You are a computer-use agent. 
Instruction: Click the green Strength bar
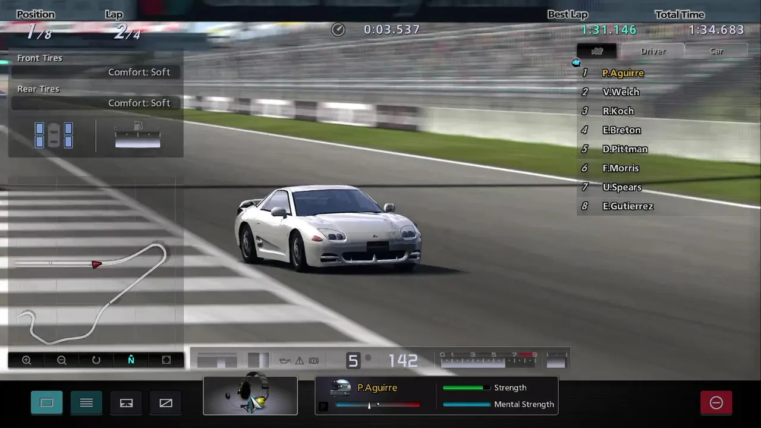point(467,388)
